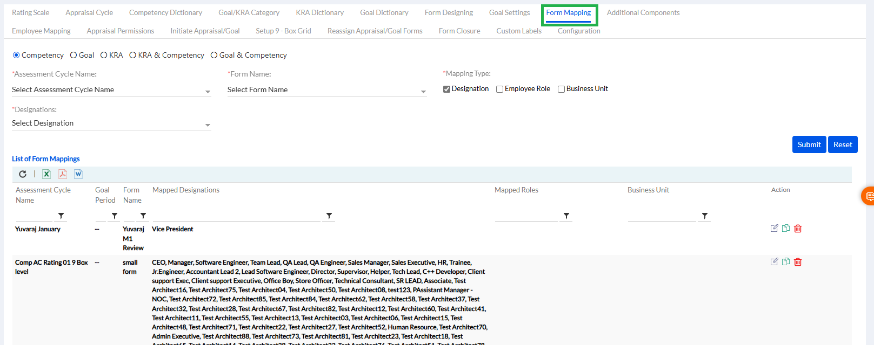The height and width of the screenshot is (345, 874).
Task: Export form mappings to Word
Action: click(x=78, y=174)
